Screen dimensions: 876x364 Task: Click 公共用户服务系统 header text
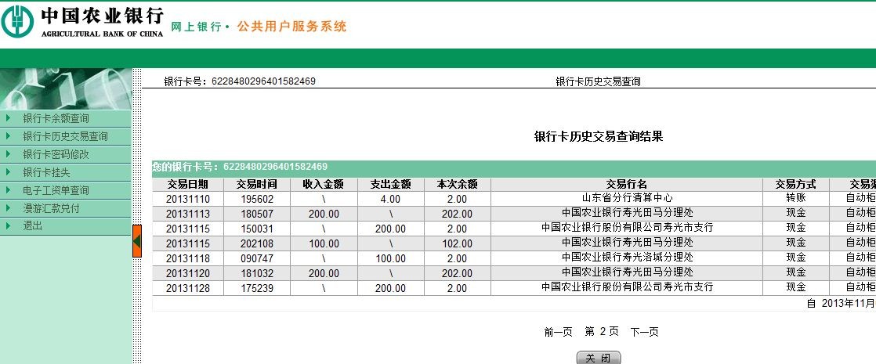291,27
